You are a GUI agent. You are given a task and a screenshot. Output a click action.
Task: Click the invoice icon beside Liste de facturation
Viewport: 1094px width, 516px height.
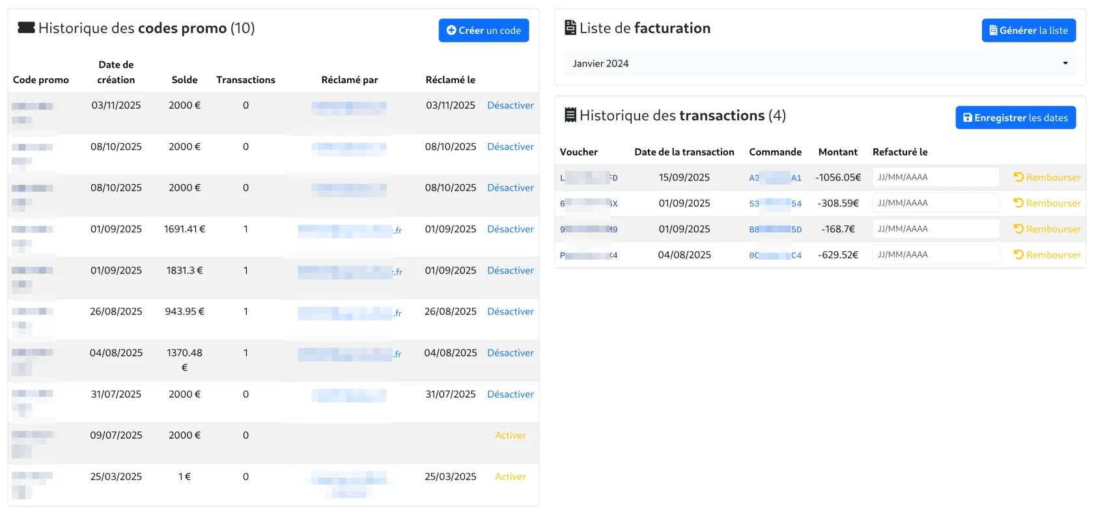click(x=570, y=28)
